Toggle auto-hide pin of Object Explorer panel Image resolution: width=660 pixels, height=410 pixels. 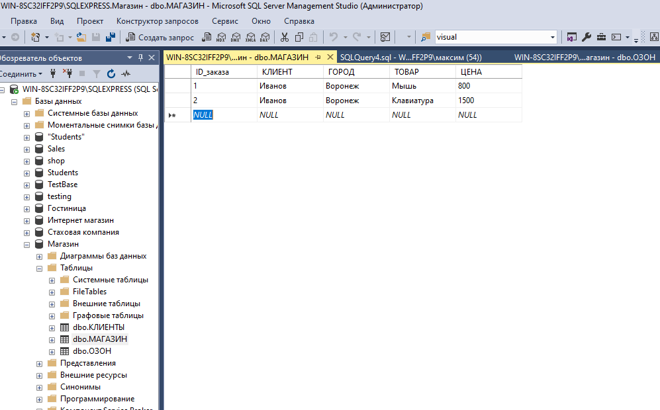click(140, 58)
